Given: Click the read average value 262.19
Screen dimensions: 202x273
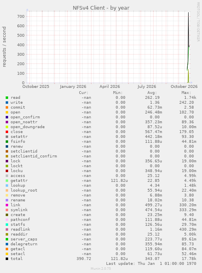Looking at the screenshot, I should coord(152,98).
